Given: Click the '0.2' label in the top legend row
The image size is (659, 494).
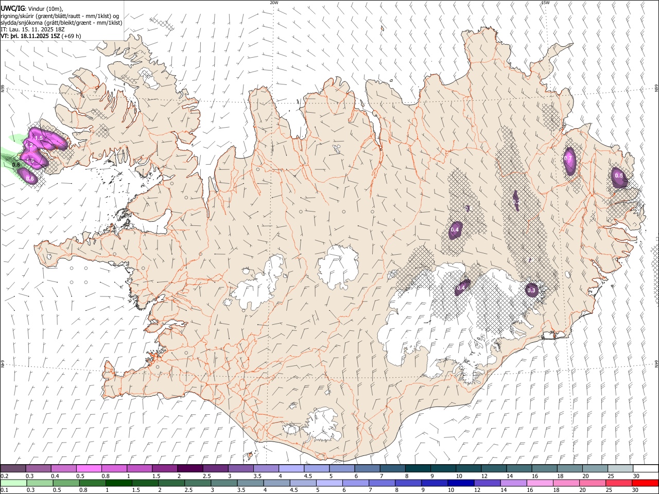Looking at the screenshot, I should click(x=5, y=476).
